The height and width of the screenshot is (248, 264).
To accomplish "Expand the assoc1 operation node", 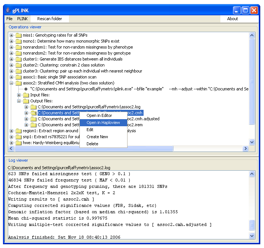I will [x=11, y=77].
